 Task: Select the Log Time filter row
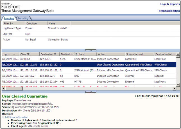tap(90, 34)
